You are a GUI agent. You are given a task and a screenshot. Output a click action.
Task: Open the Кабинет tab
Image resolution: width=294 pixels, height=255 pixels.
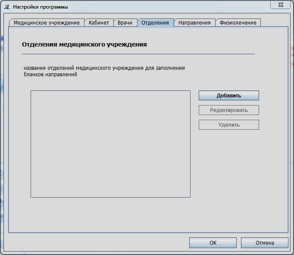click(x=99, y=23)
